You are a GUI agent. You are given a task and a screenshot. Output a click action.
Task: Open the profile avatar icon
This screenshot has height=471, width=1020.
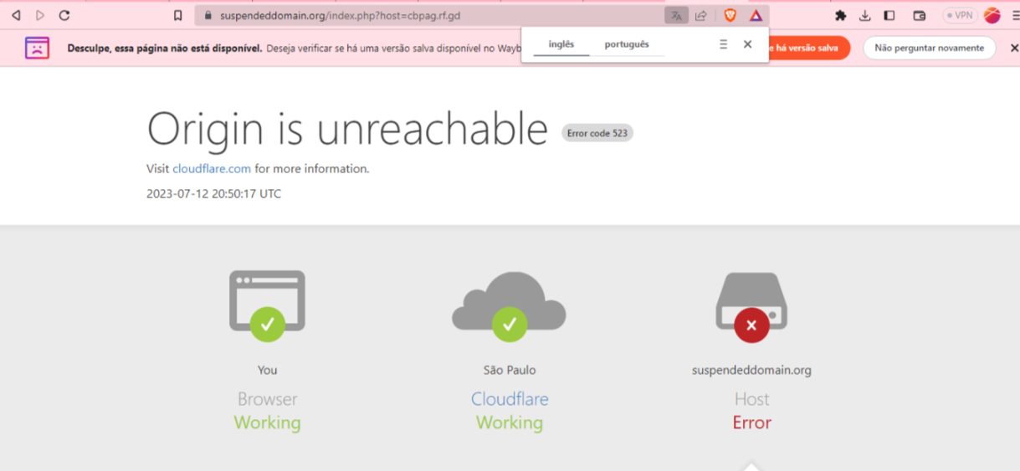992,15
